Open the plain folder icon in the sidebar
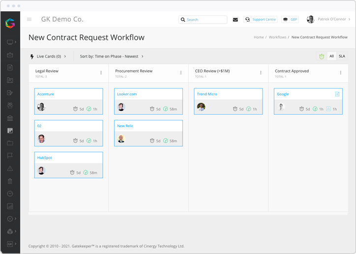This screenshot has width=356, height=254. point(10,143)
